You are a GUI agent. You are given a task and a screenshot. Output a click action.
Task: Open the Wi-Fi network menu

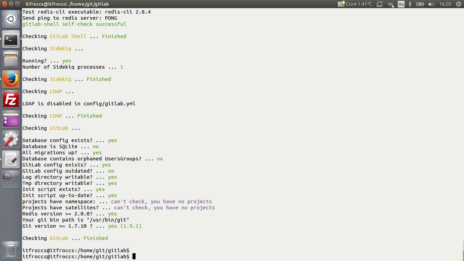pos(390,4)
